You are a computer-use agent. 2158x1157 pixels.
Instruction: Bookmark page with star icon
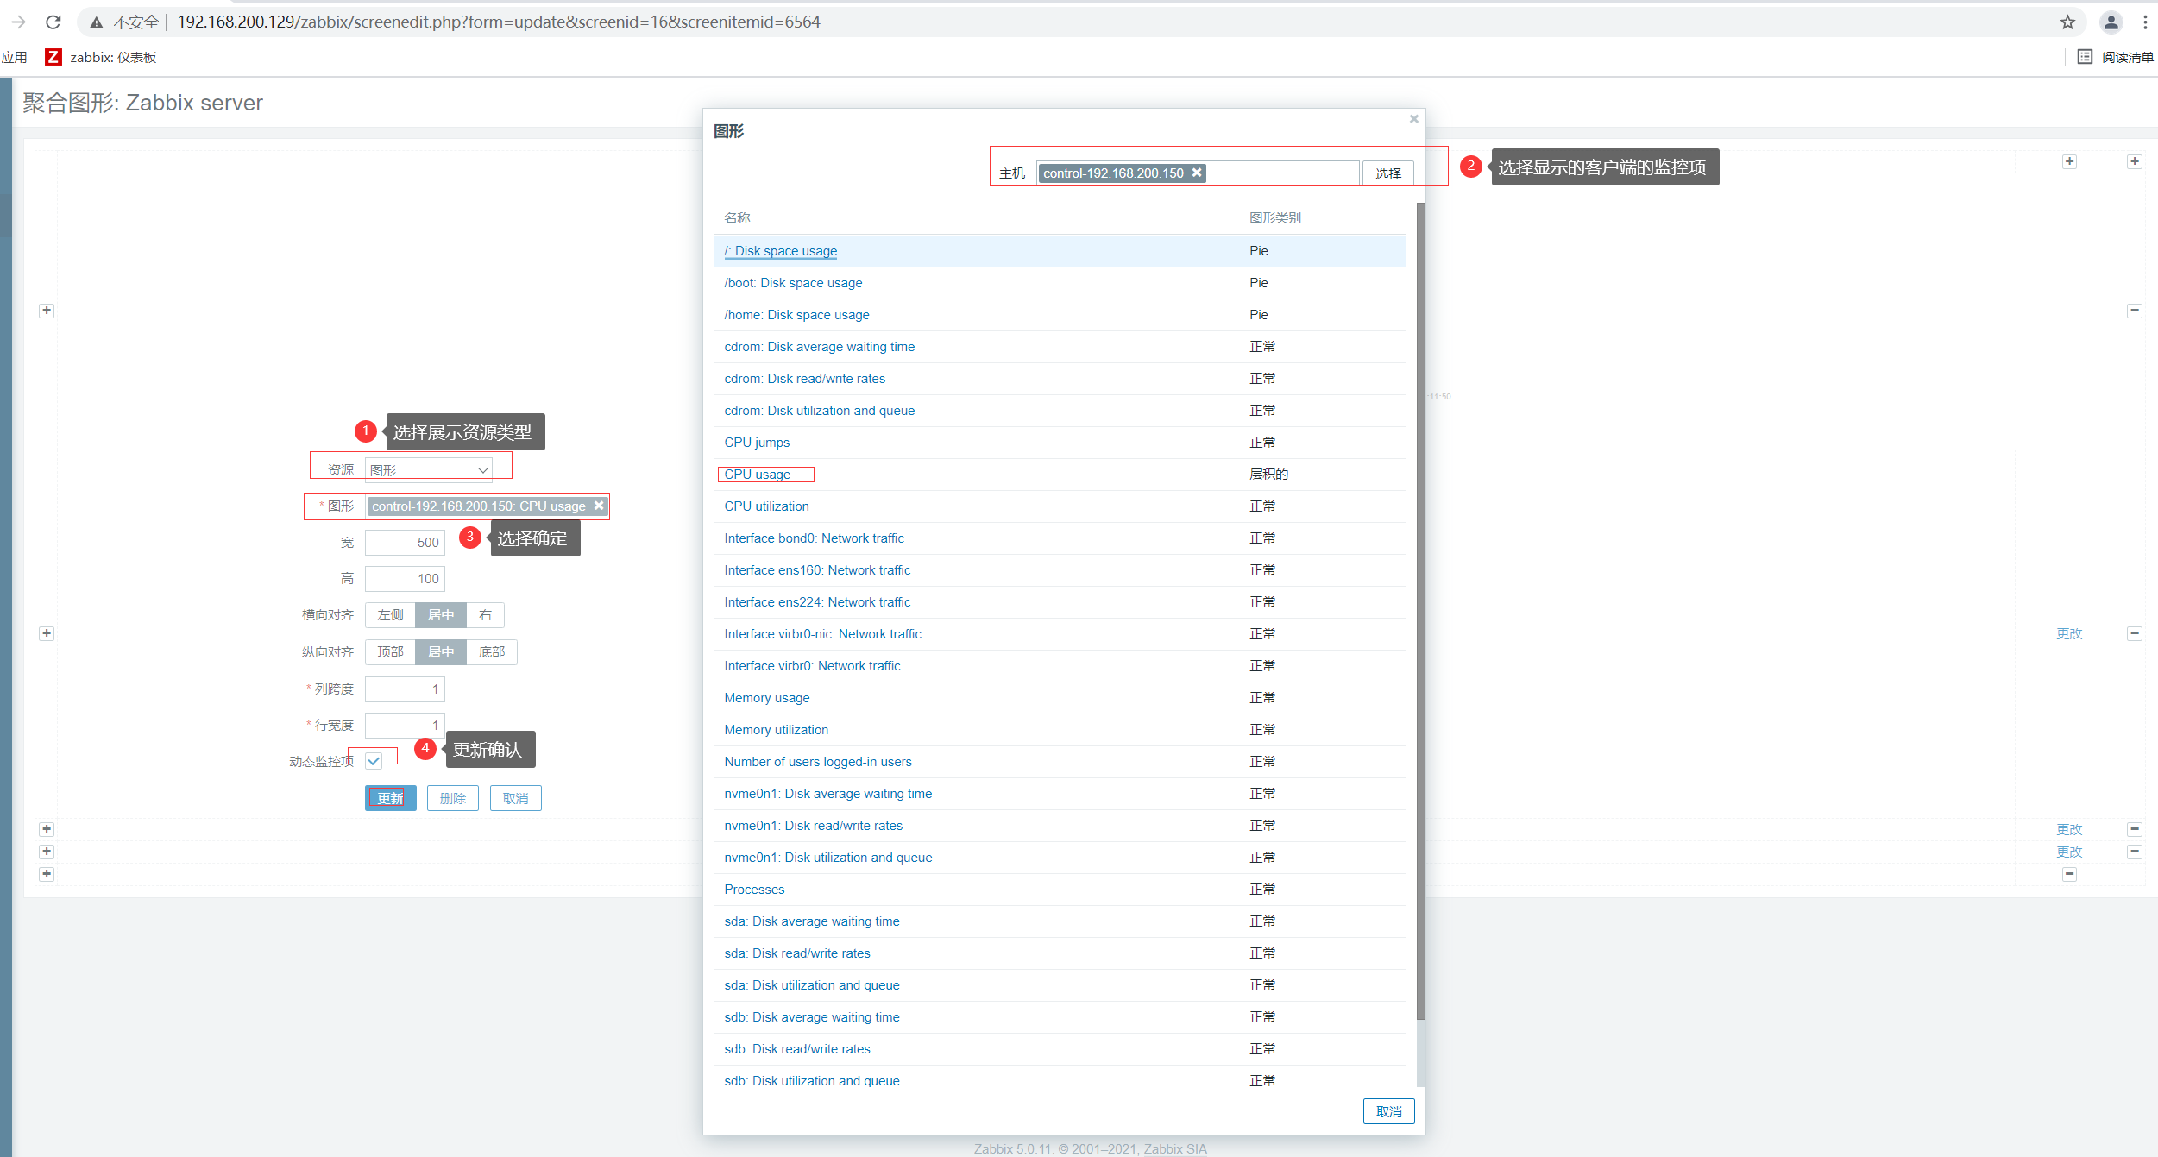tap(2067, 22)
